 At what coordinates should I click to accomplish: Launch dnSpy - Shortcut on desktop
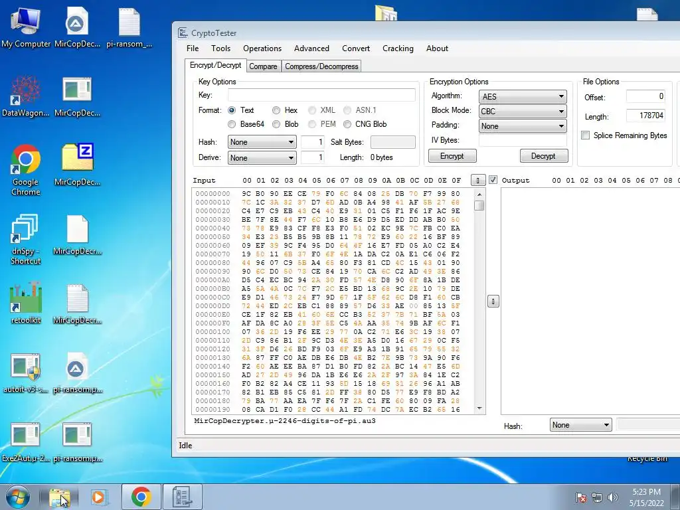(26, 239)
